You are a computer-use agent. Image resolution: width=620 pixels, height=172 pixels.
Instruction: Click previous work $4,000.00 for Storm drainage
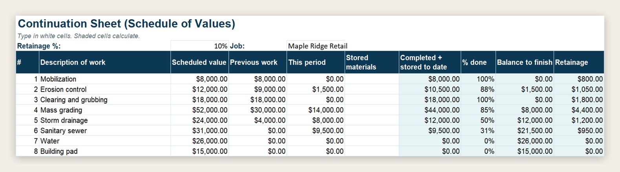click(x=257, y=120)
